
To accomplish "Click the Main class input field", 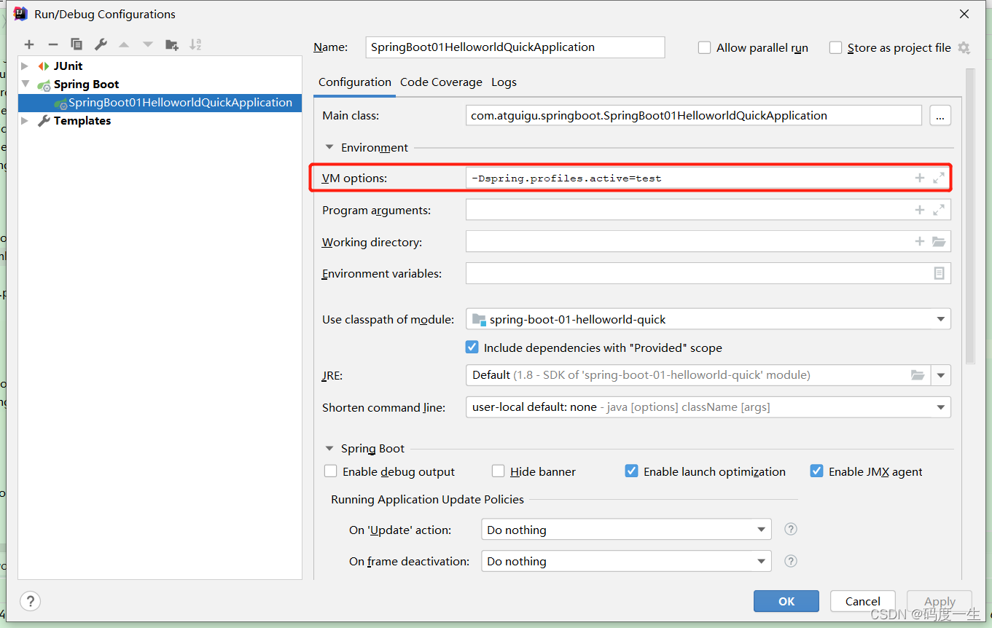I will coord(694,115).
